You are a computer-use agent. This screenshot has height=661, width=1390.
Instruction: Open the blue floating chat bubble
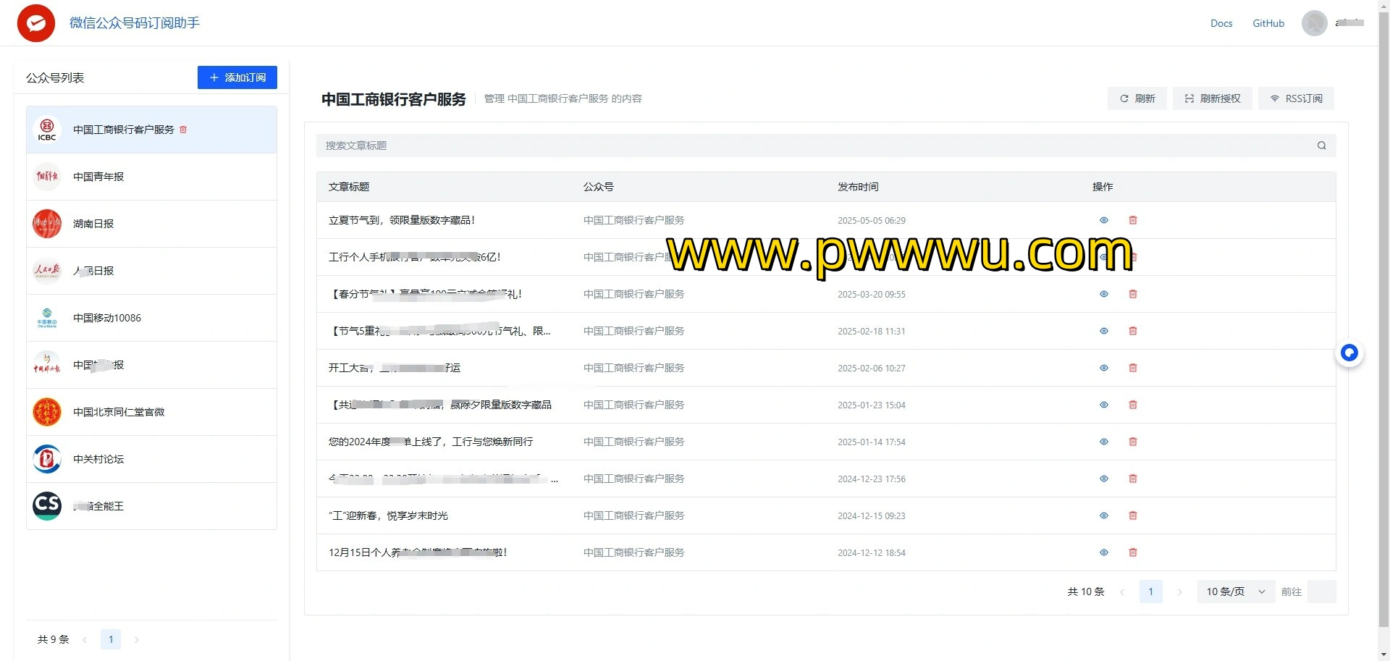(1349, 353)
